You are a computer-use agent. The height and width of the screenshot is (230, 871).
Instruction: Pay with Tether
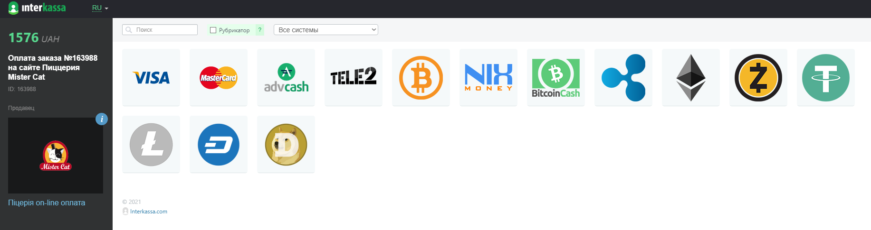point(826,77)
